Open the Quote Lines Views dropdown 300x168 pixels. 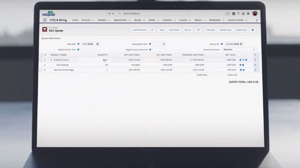click(239, 50)
